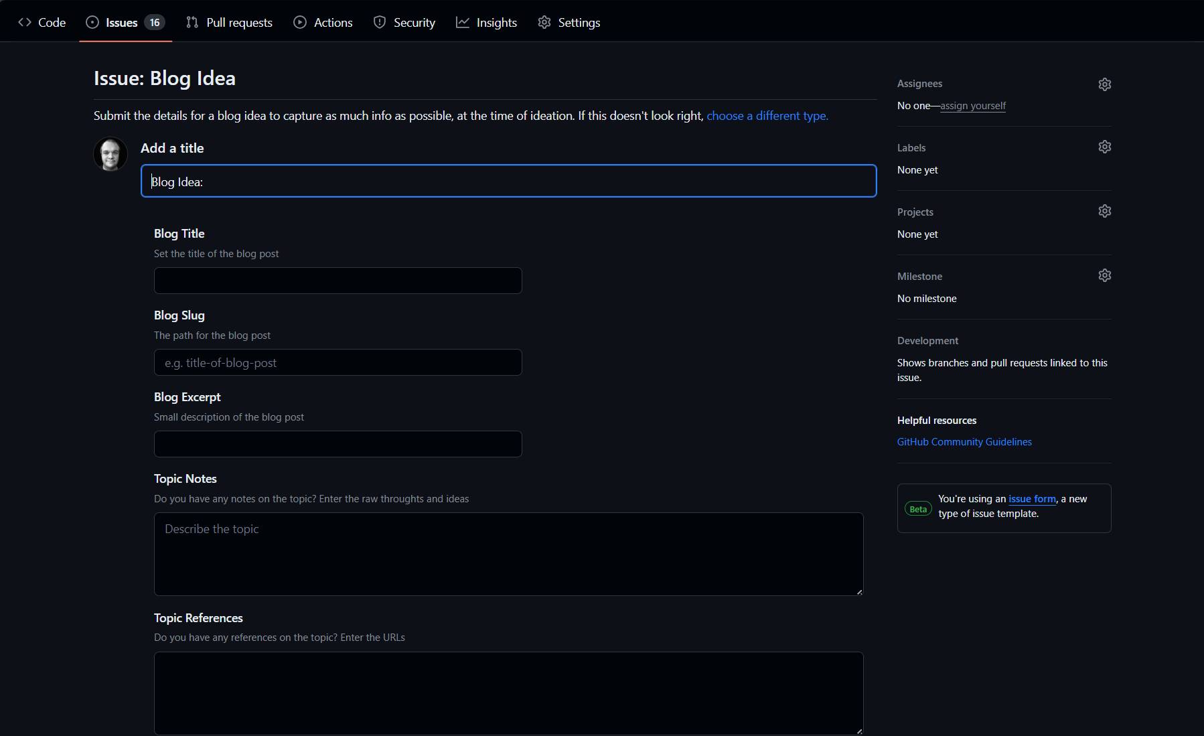Switch to the Insights tab

point(487,22)
